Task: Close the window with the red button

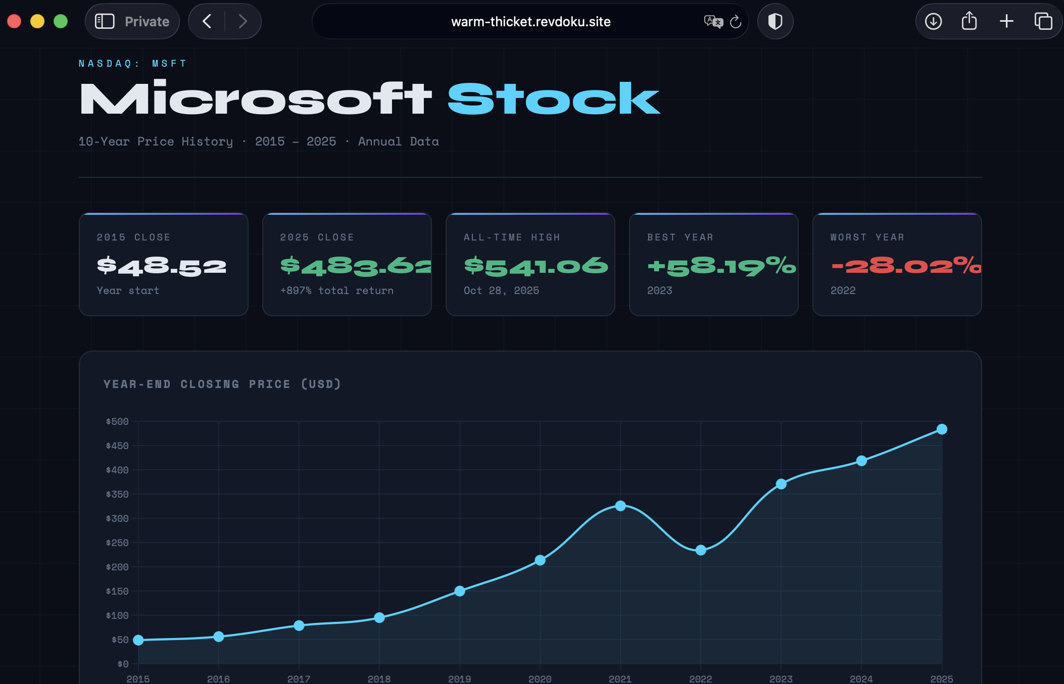Action: (x=14, y=21)
